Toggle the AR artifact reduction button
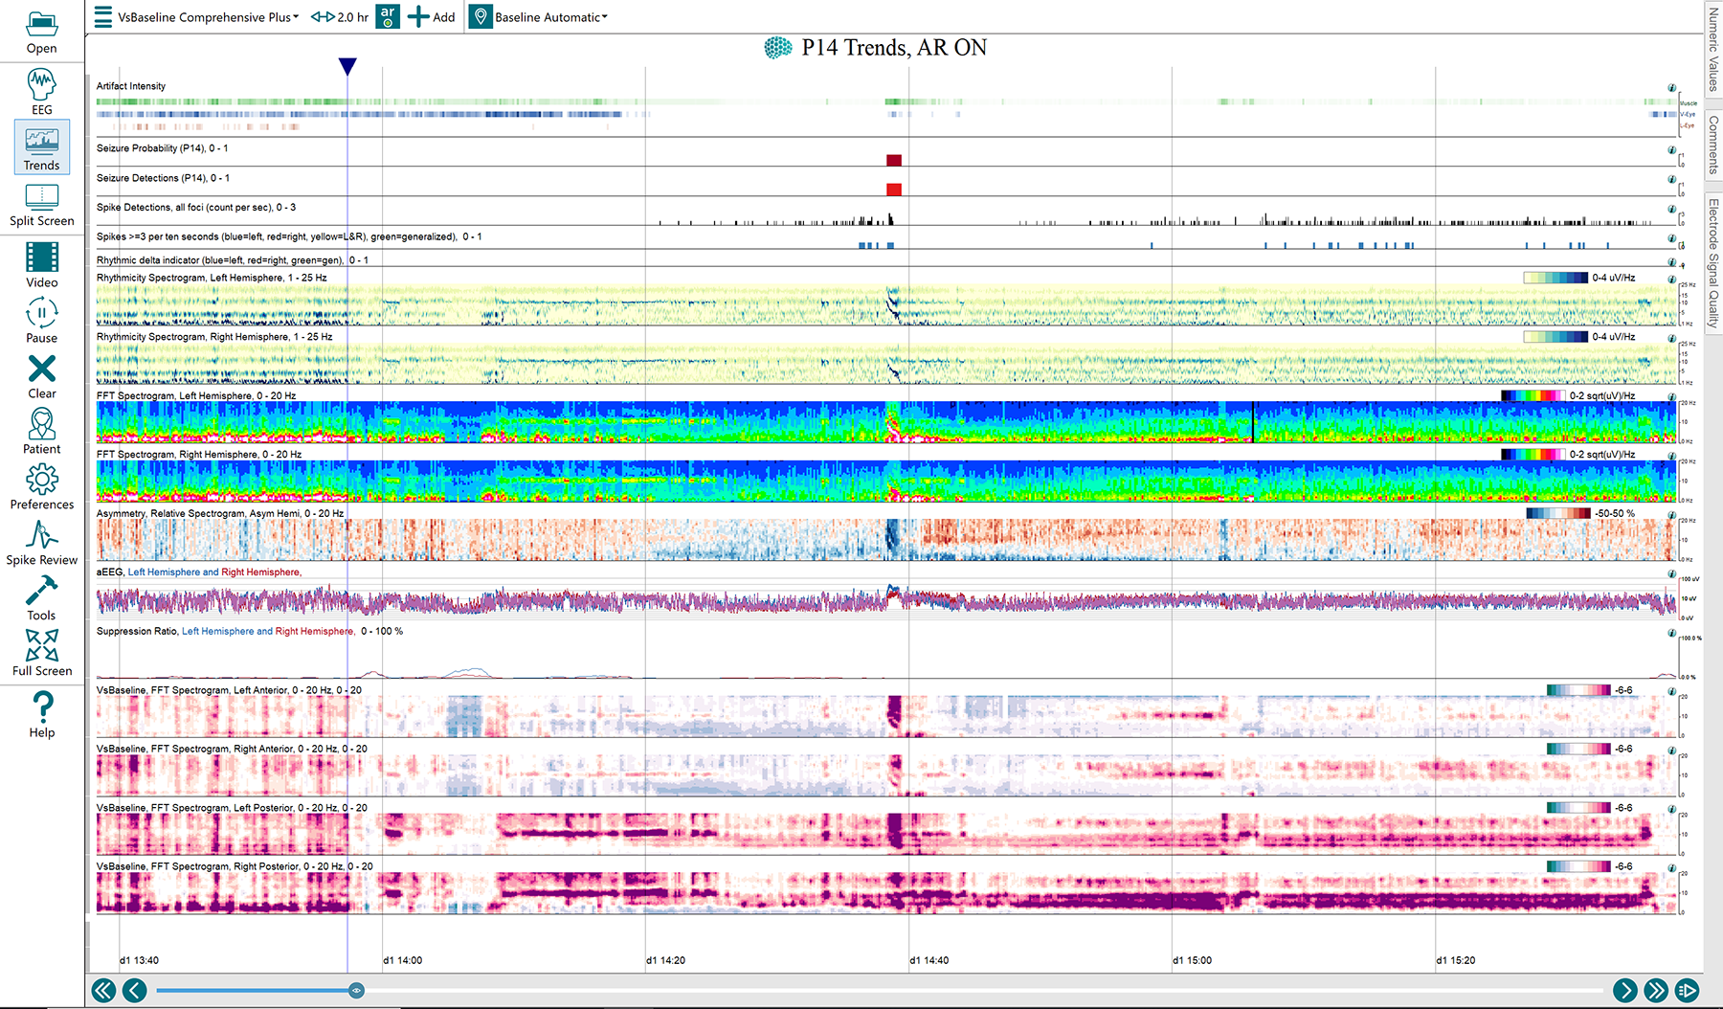The width and height of the screenshot is (1723, 1009). pyautogui.click(x=387, y=16)
